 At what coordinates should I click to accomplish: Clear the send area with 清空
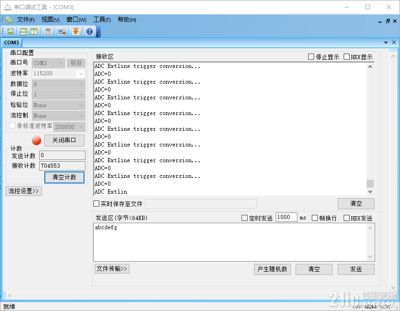314,269
